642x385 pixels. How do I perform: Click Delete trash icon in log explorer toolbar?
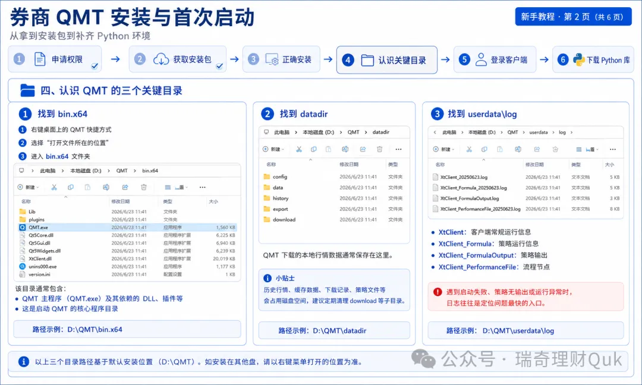click(x=555, y=149)
